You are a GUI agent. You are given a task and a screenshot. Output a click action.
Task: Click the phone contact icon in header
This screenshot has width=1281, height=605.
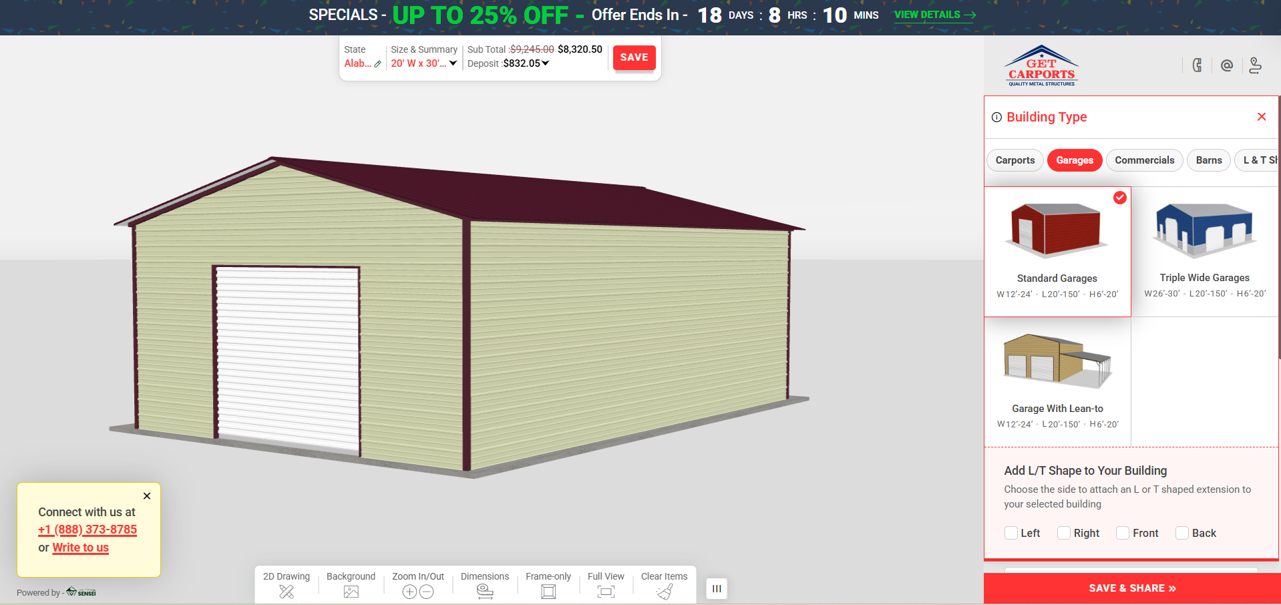point(1197,65)
